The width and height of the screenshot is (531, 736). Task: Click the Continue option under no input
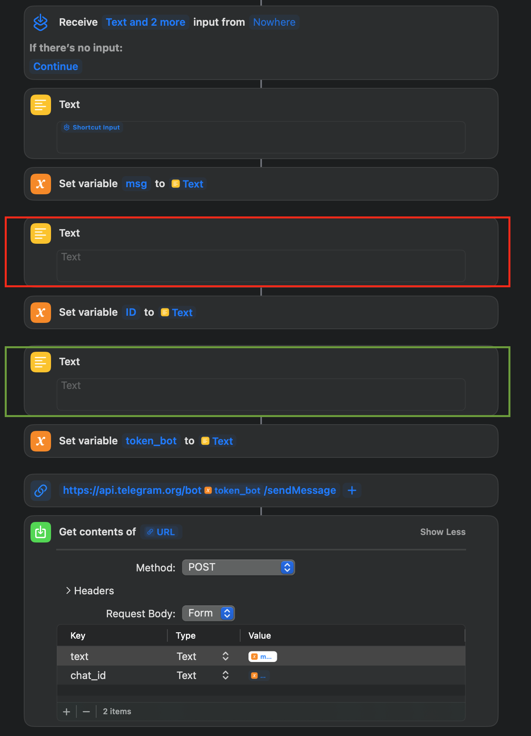[55, 66]
